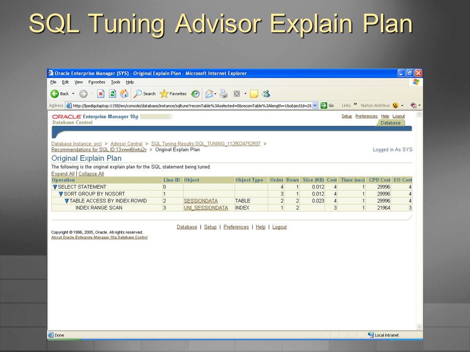Screen dimensions: 470x352
Task: Select the Database tab
Action: (x=390, y=123)
